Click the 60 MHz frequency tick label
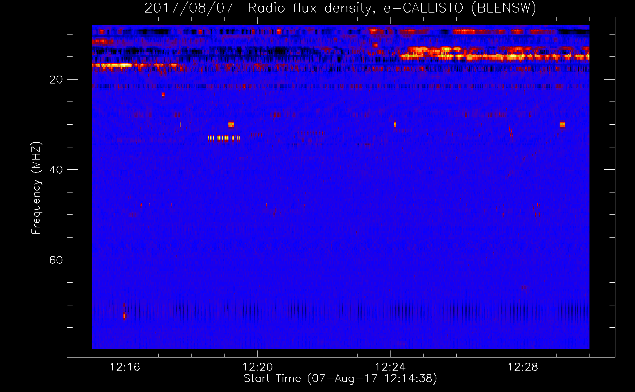Image resolution: width=635 pixels, height=392 pixels. click(56, 260)
